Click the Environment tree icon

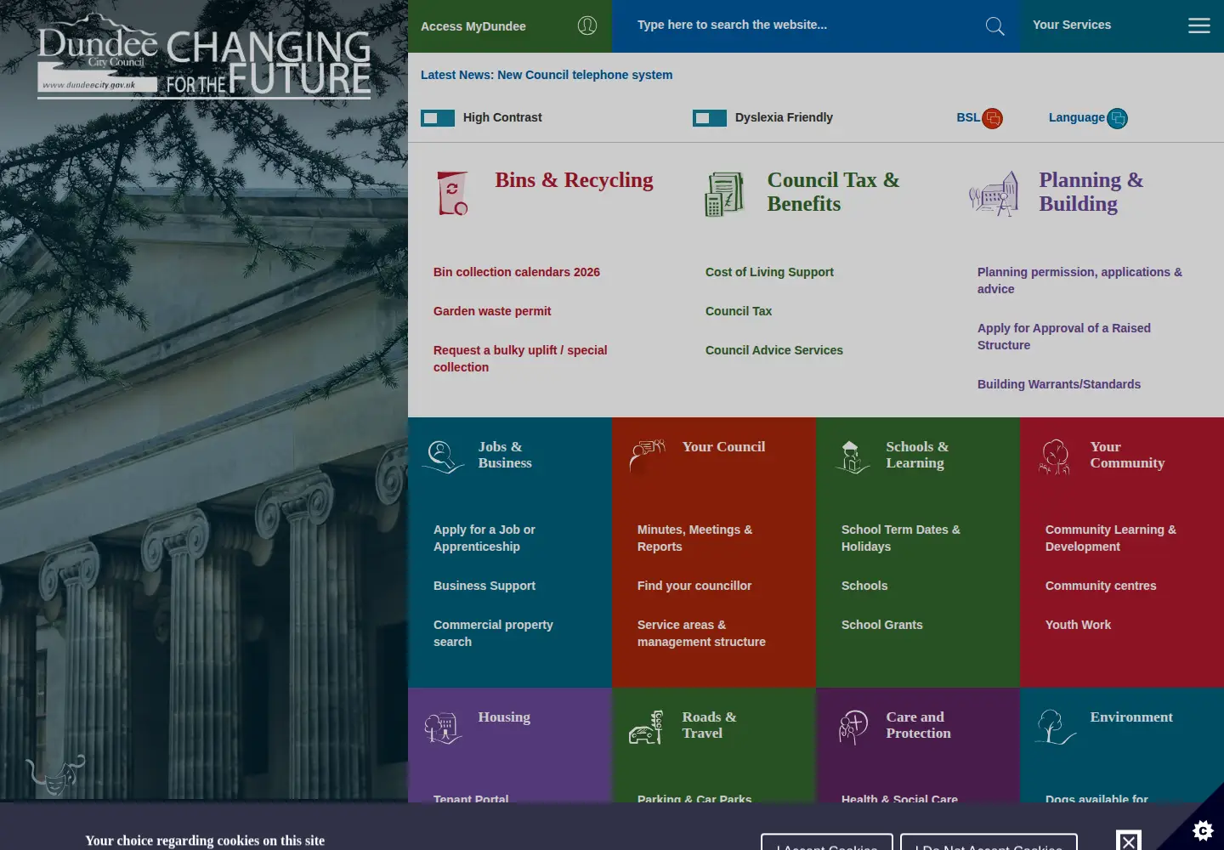tap(1055, 728)
